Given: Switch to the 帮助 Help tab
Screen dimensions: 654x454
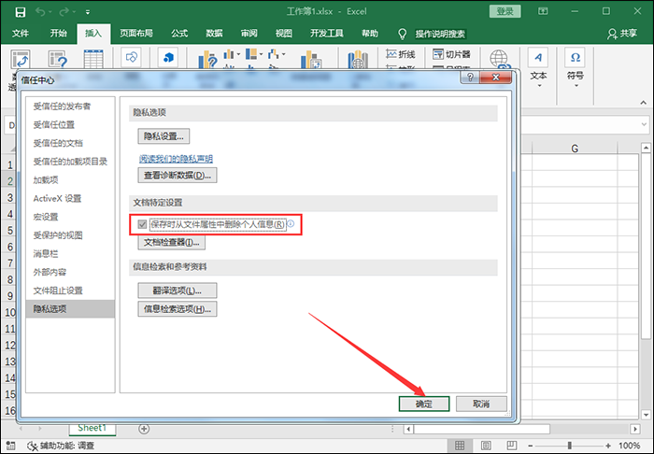Looking at the screenshot, I should pos(370,34).
